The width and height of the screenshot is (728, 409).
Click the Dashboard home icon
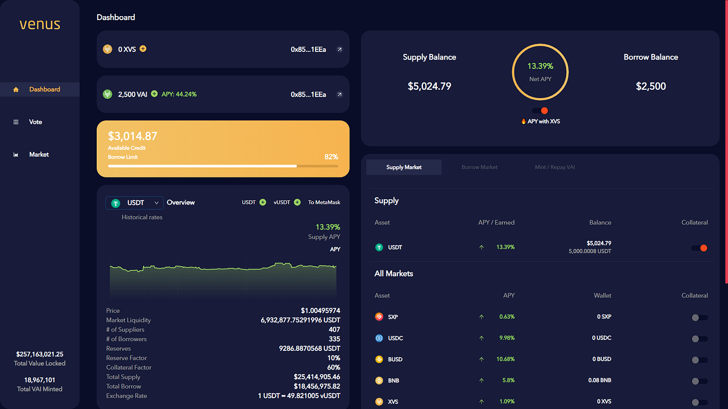coord(16,89)
